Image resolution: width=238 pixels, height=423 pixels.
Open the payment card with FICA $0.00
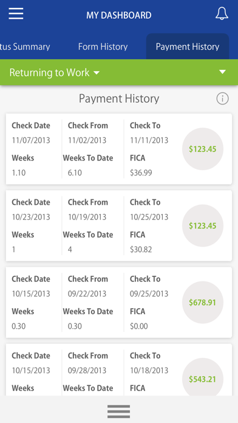pos(119,303)
